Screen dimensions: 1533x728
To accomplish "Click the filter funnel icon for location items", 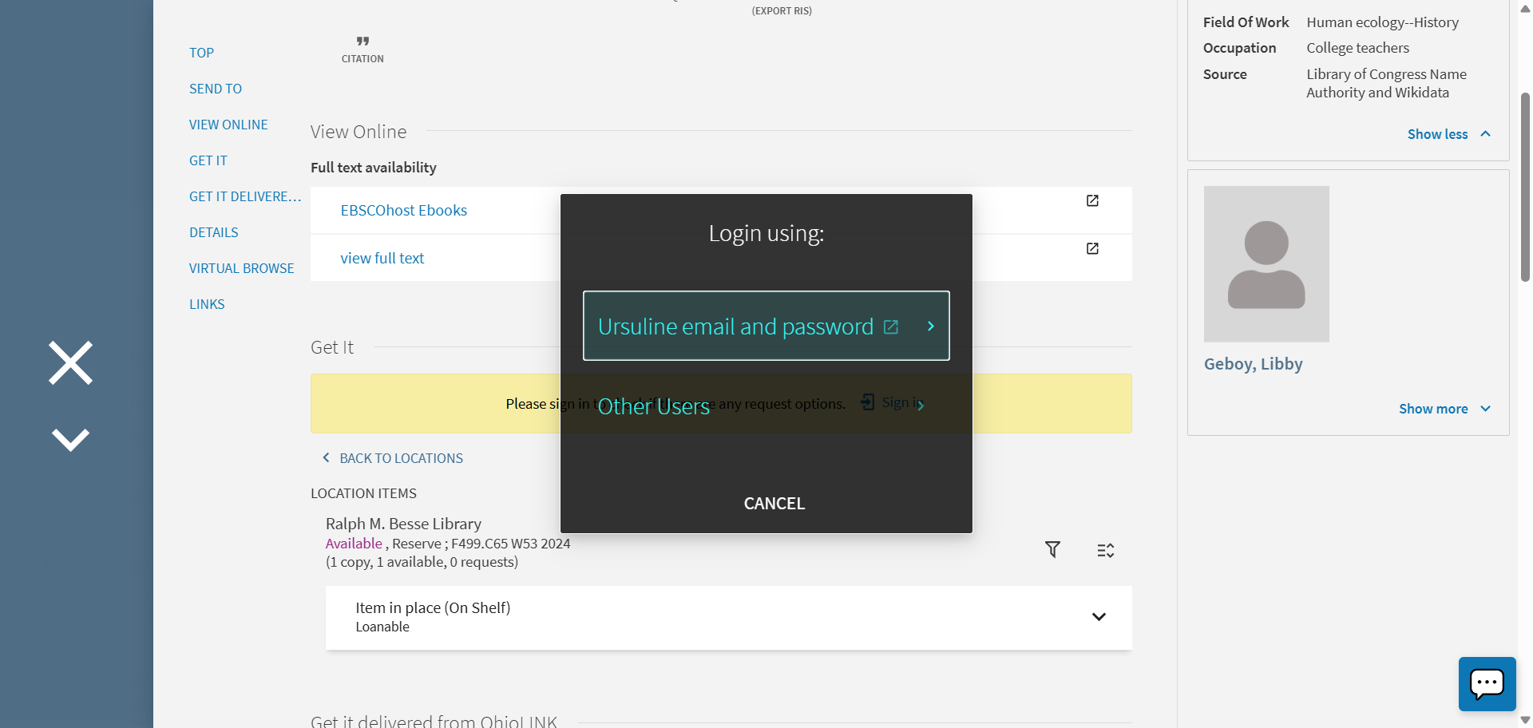I will (x=1052, y=549).
